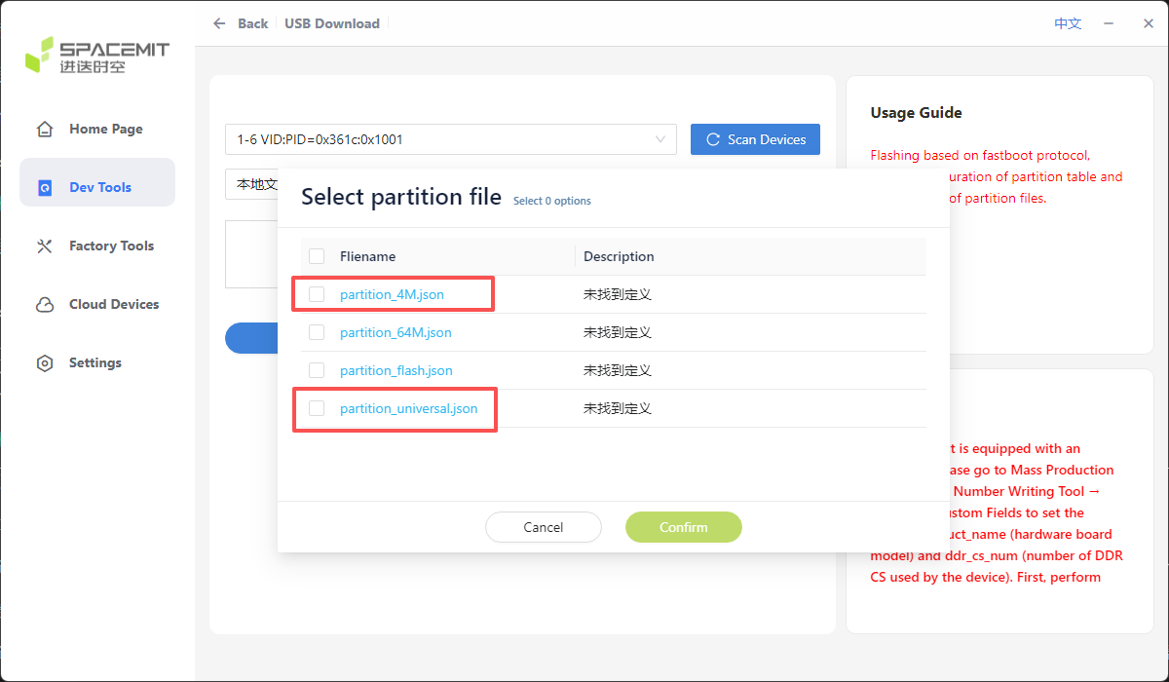This screenshot has width=1169, height=682.
Task: Click the Settings hexagon icon
Action: tap(45, 362)
